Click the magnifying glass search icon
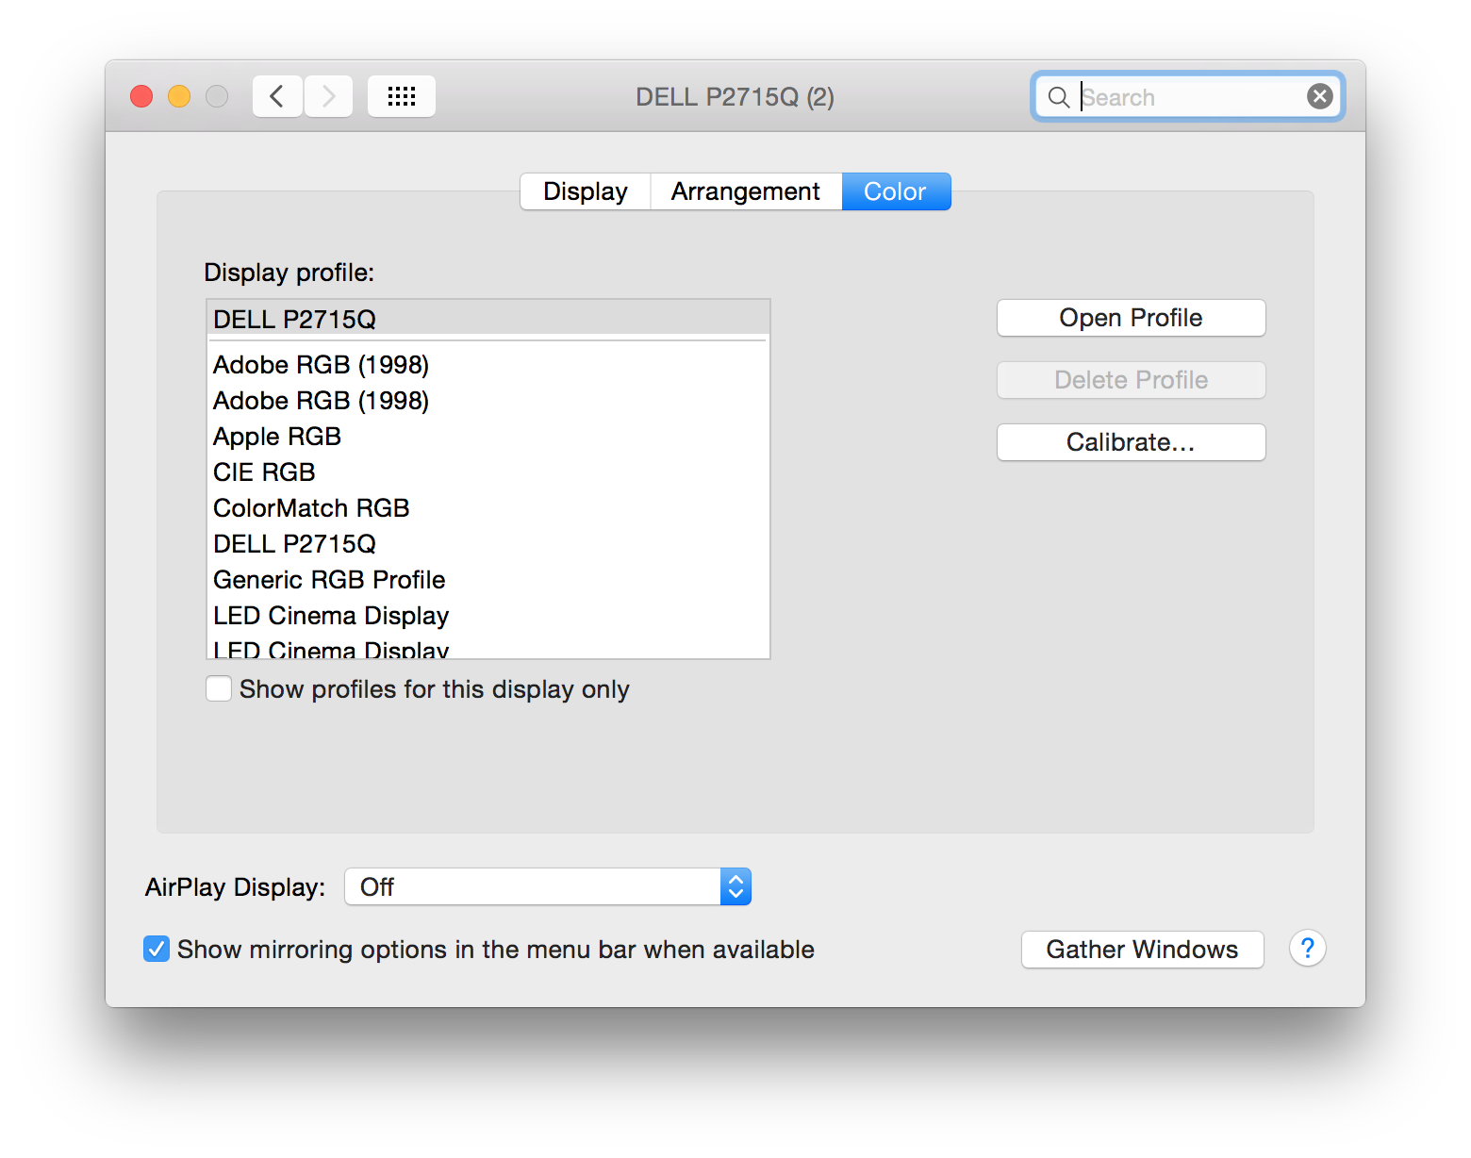This screenshot has width=1471, height=1158. point(1059,97)
